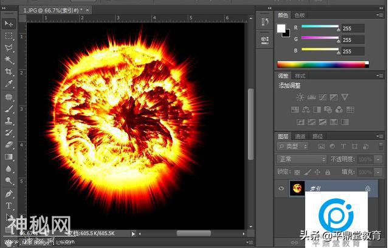This screenshot has height=248, width=389.
Task: Select the Clone Stamp tool
Action: point(9,121)
